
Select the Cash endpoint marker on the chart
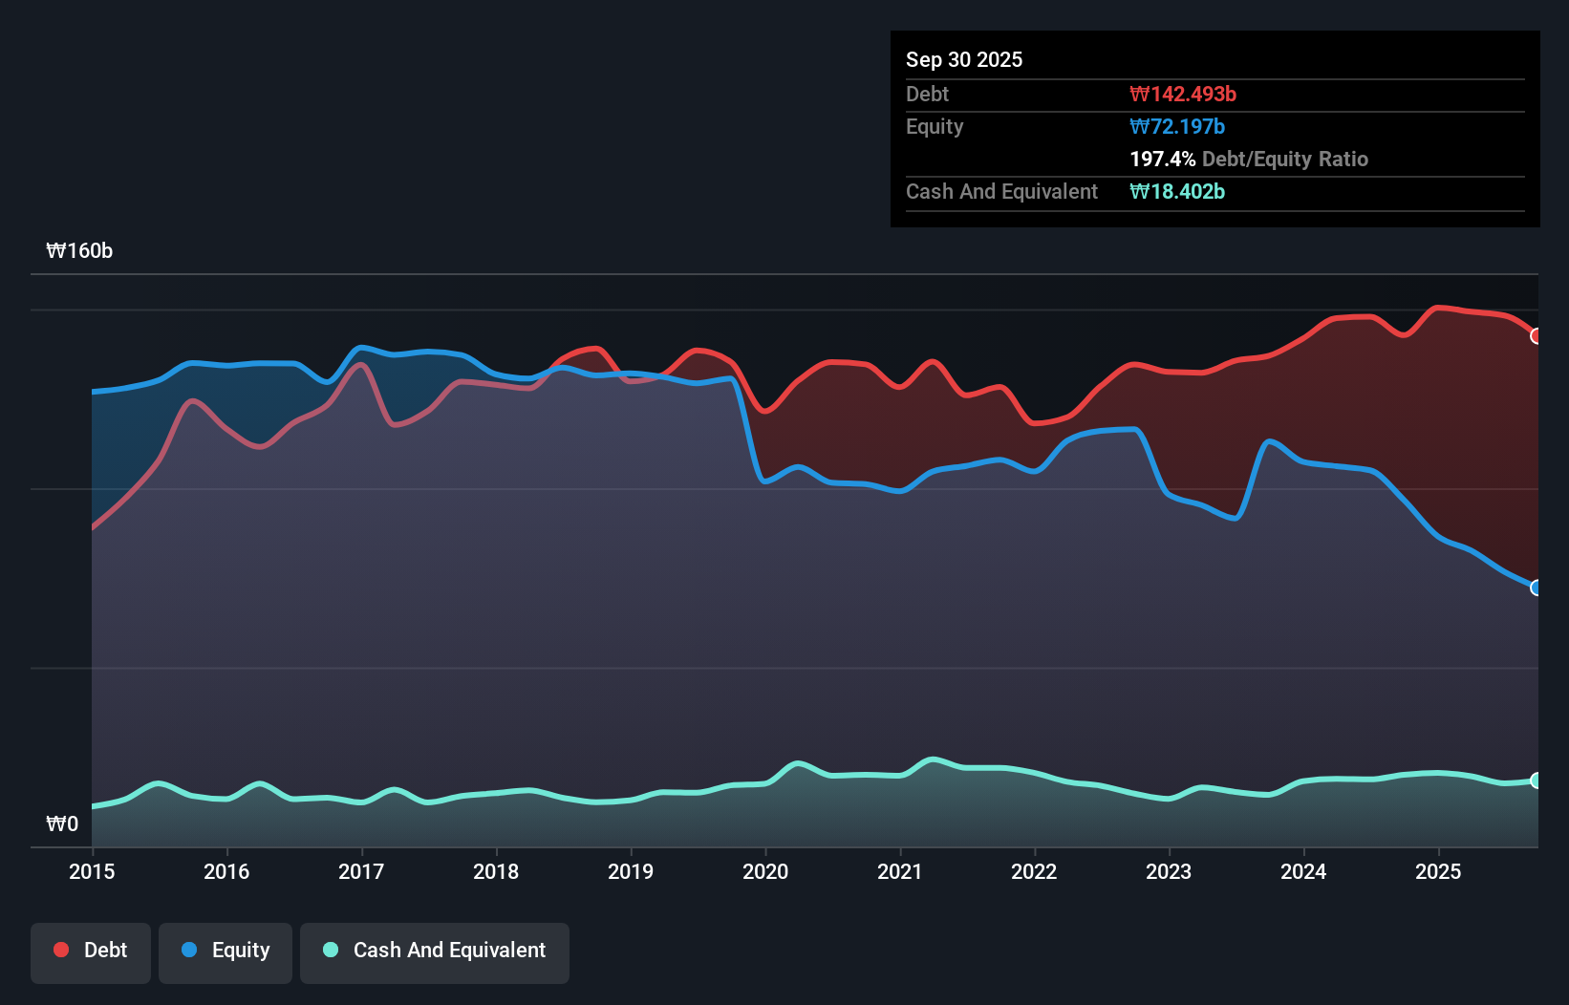[x=1537, y=780]
